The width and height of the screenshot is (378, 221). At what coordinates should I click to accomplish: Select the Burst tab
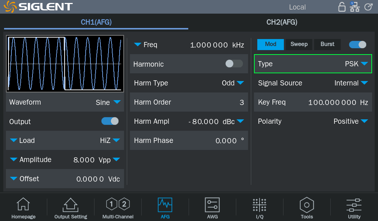tap(327, 45)
